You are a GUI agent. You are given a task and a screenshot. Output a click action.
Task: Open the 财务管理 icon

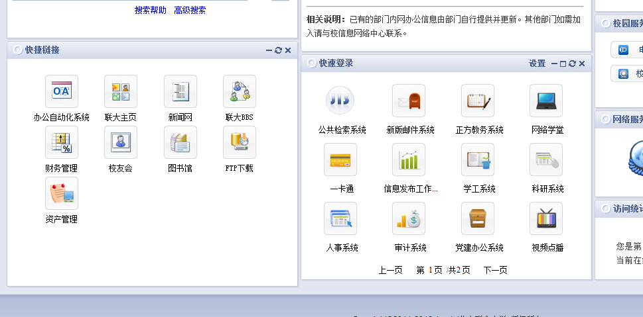coord(62,142)
